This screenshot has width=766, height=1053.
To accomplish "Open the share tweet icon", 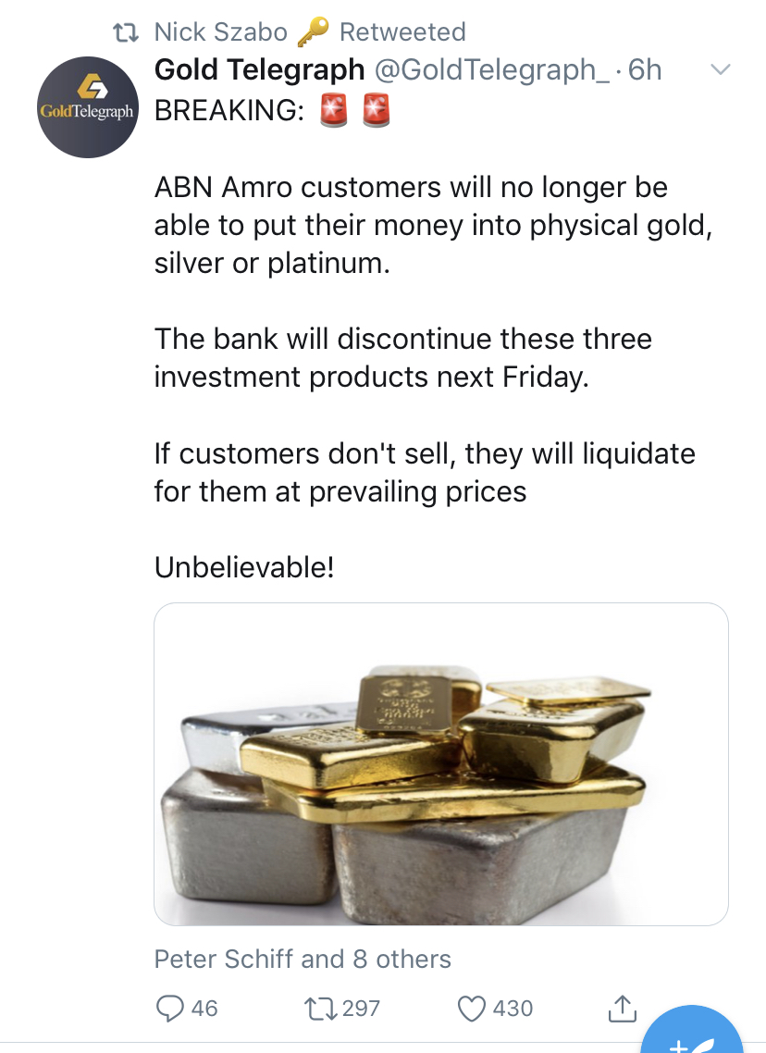I will coord(621,1008).
